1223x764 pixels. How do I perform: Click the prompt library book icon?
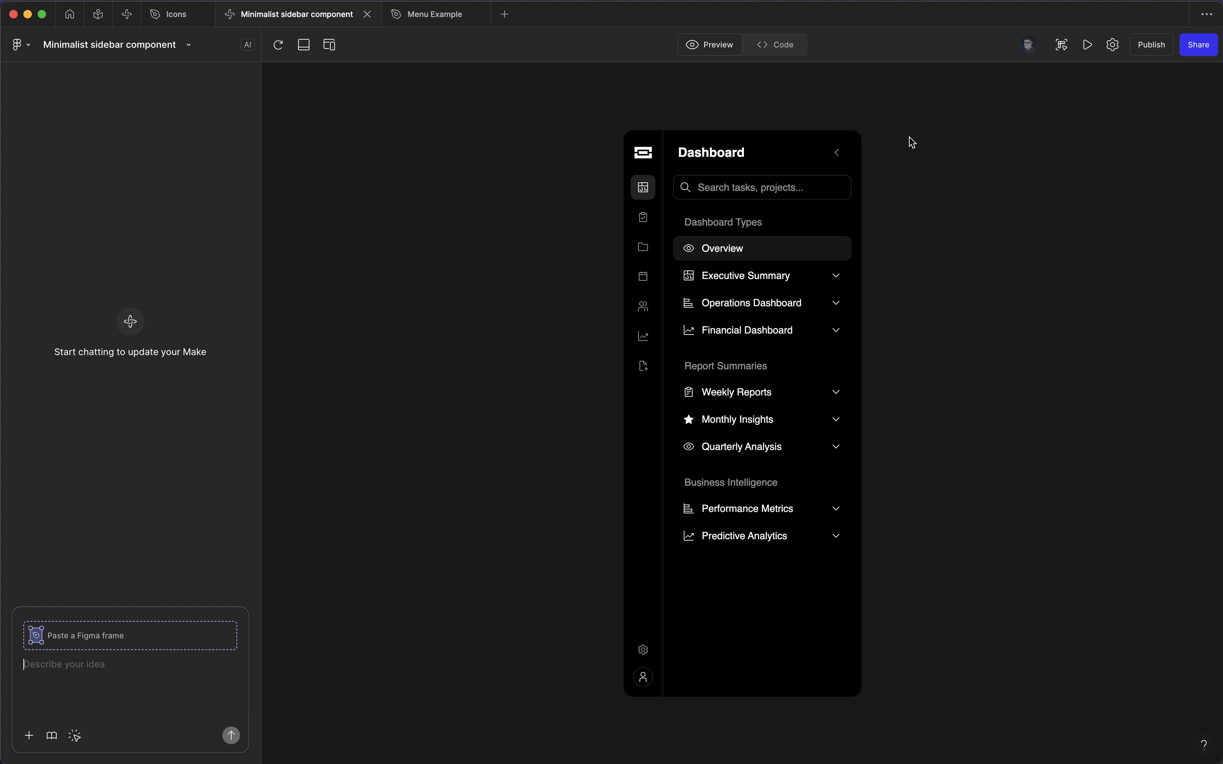pyautogui.click(x=52, y=736)
